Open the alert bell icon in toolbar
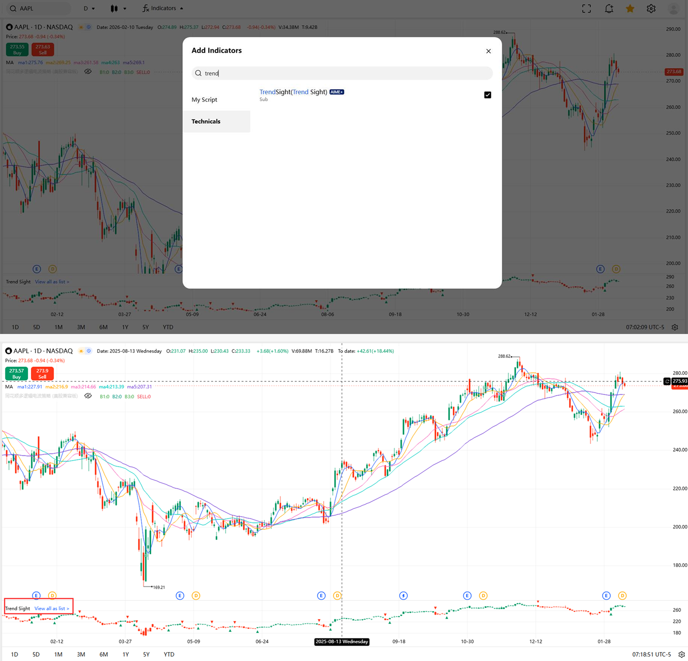The image size is (688, 661). tap(609, 9)
